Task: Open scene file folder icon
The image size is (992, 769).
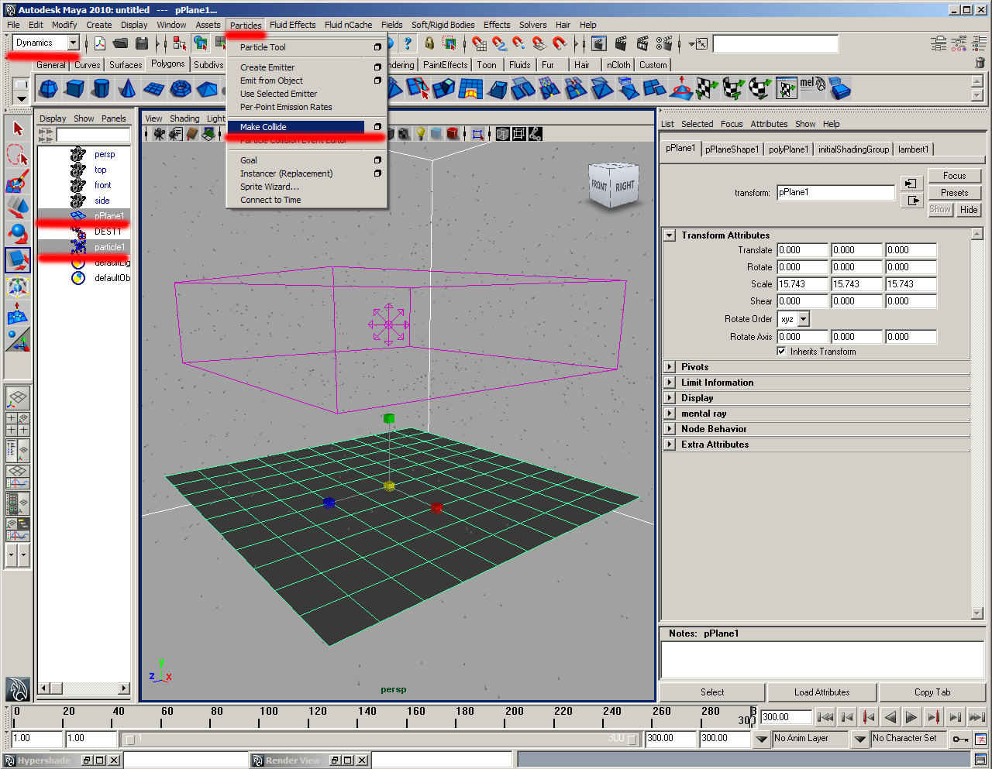Action: coord(120,43)
